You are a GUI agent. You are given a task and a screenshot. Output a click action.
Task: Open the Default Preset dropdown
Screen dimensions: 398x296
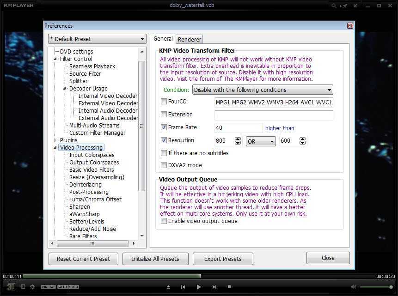(x=97, y=39)
